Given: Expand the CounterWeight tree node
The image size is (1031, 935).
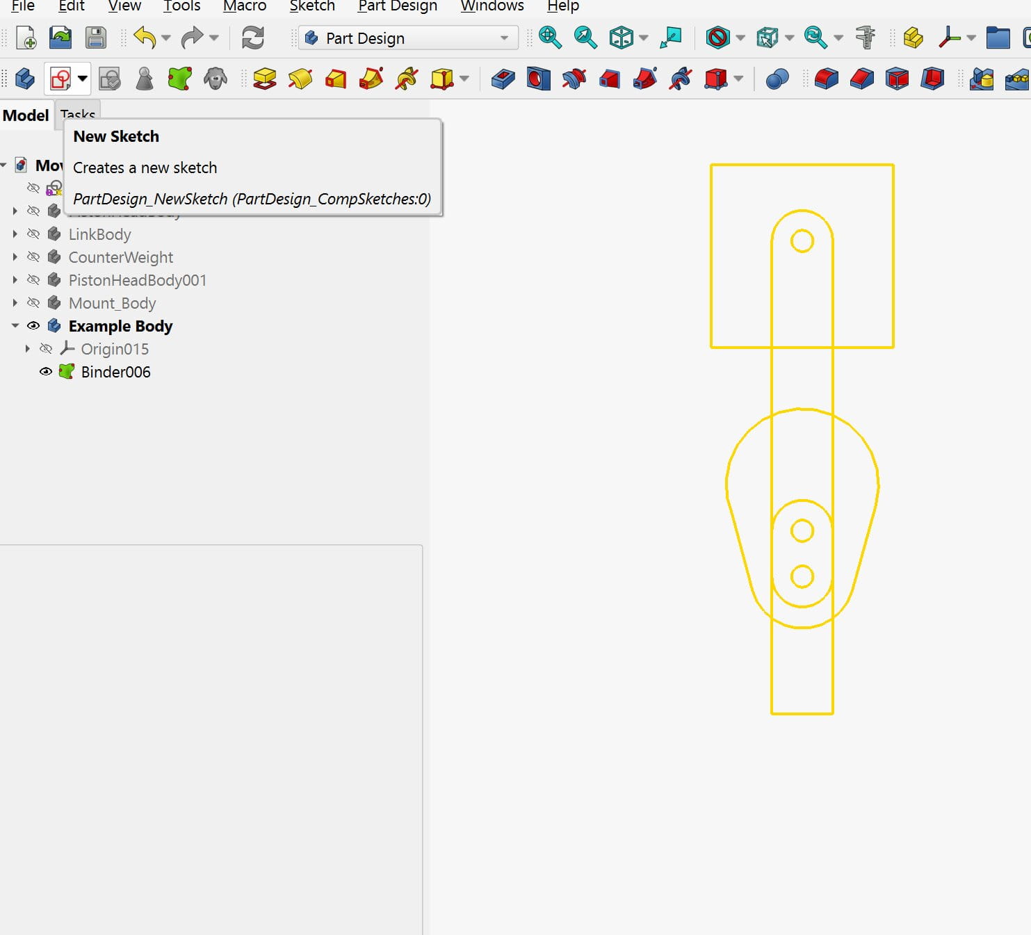Looking at the screenshot, I should pos(15,257).
